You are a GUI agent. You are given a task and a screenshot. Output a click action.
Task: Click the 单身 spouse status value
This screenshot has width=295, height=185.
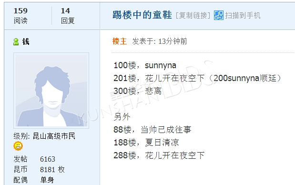(47, 180)
